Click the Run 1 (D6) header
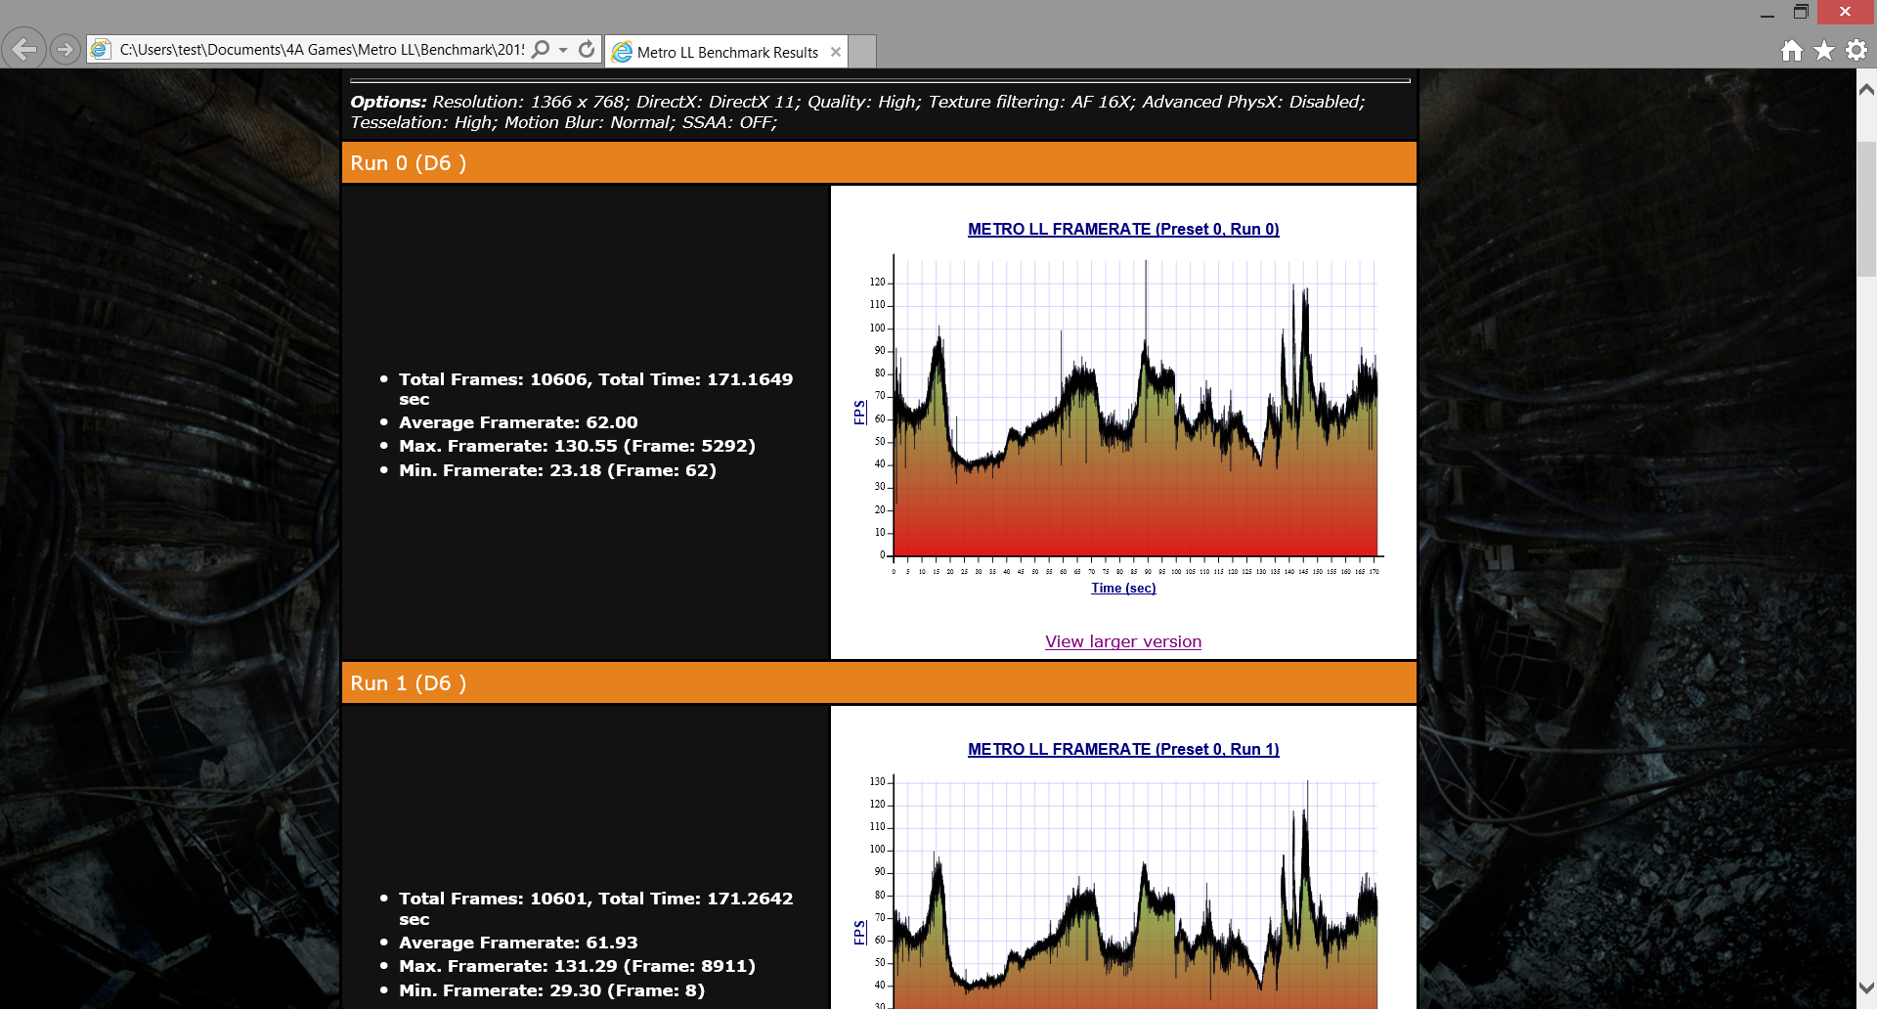 pyautogui.click(x=879, y=683)
